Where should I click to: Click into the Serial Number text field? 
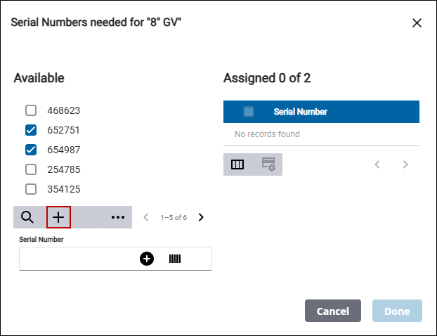coord(77,259)
